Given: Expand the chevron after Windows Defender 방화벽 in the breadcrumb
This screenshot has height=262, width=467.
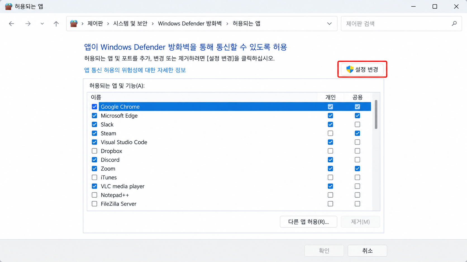Looking at the screenshot, I should point(227,24).
